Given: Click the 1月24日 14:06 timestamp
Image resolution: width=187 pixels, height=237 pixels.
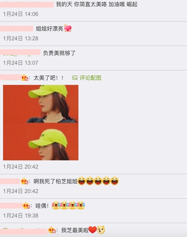Looking at the screenshot, I should [x=21, y=14].
